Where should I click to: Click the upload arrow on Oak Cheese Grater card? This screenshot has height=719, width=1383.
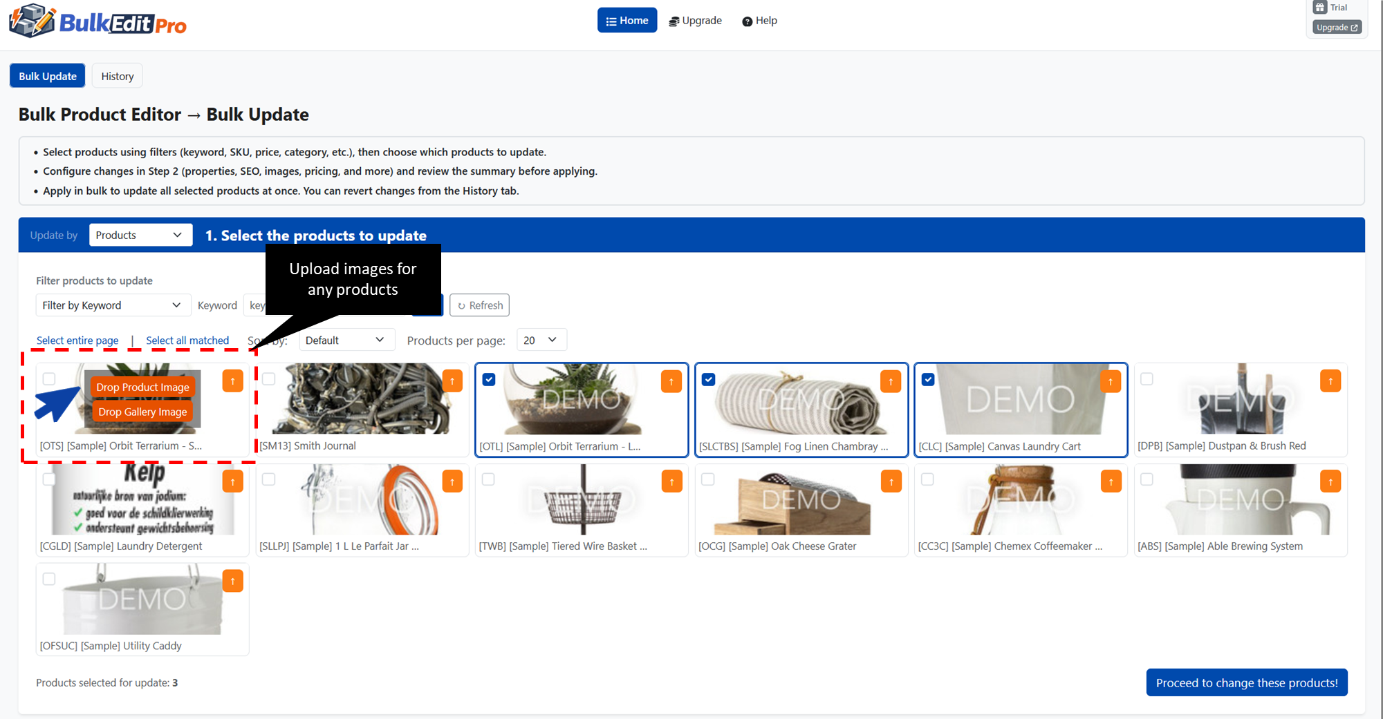pos(891,481)
